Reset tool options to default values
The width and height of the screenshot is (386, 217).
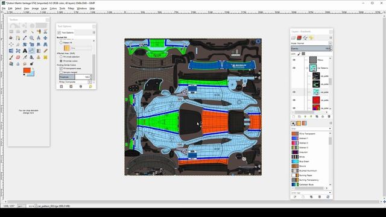[90, 87]
